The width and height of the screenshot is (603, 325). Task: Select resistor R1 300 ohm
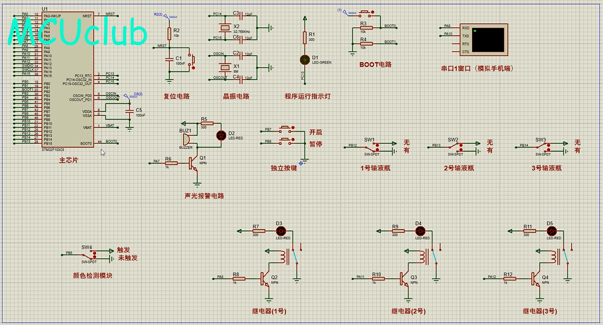point(305,38)
